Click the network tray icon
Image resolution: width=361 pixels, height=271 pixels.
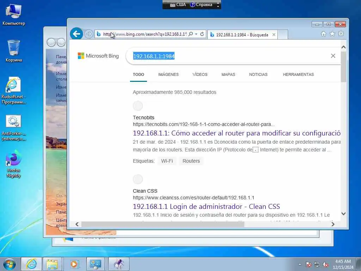click(317, 264)
